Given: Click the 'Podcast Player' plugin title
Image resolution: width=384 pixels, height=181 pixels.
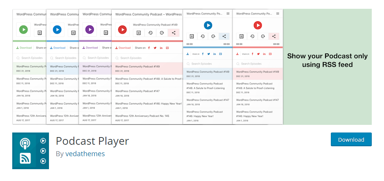Looking at the screenshot, I should (92, 141).
